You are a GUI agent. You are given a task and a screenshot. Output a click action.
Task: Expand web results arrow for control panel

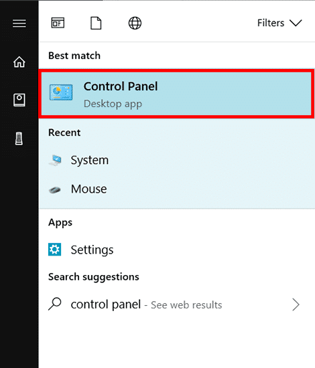[x=296, y=304]
